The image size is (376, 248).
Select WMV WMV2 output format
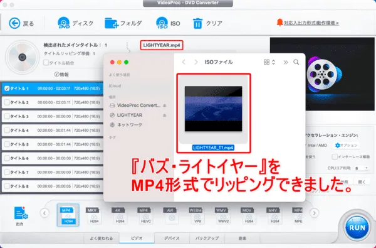tap(222, 215)
